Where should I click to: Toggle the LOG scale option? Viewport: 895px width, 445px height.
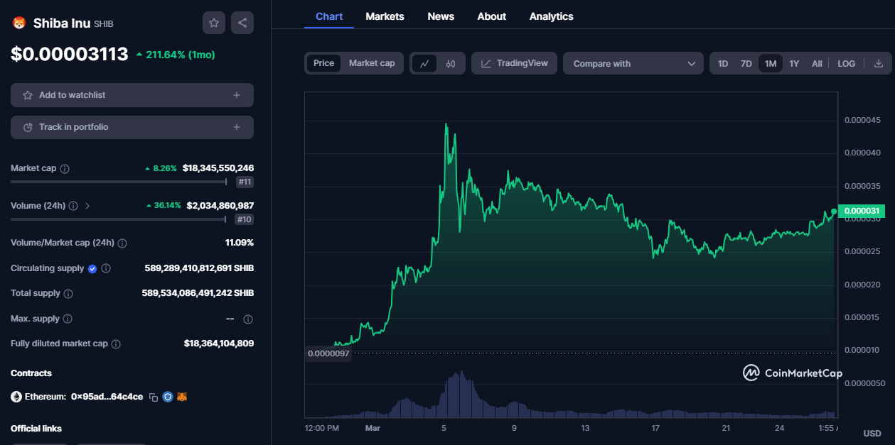[847, 63]
